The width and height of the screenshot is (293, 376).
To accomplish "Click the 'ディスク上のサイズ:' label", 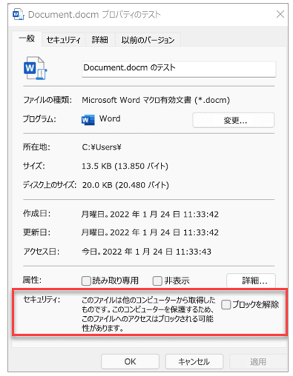I will (x=50, y=185).
